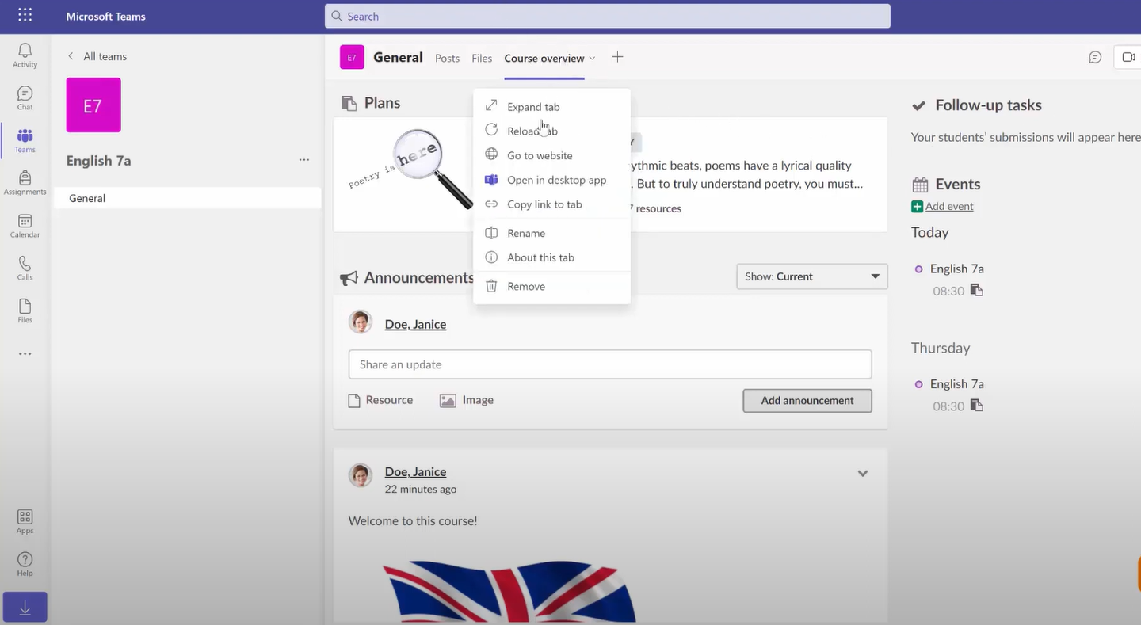Open the Show: Current filter dropdown
1141x625 pixels.
(811, 276)
